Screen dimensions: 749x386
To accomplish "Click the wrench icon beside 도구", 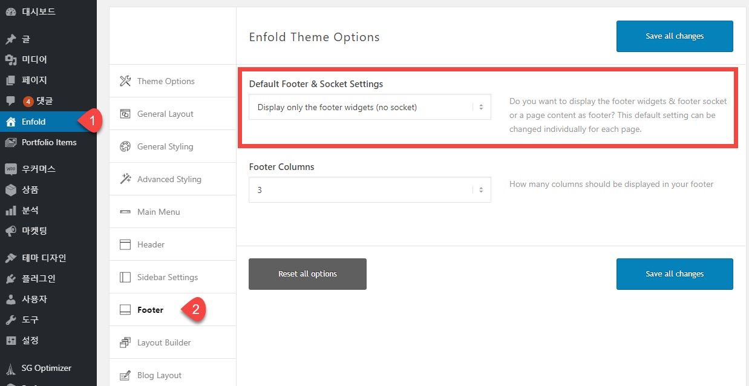I will tap(10, 320).
